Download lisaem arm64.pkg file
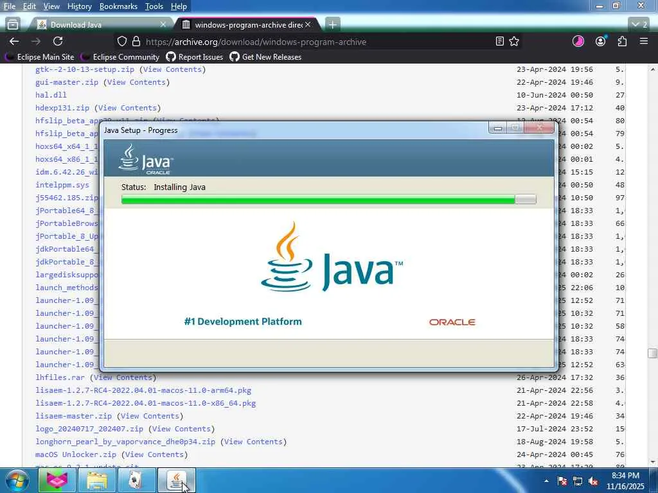Image resolution: width=658 pixels, height=493 pixels. pyautogui.click(x=143, y=390)
